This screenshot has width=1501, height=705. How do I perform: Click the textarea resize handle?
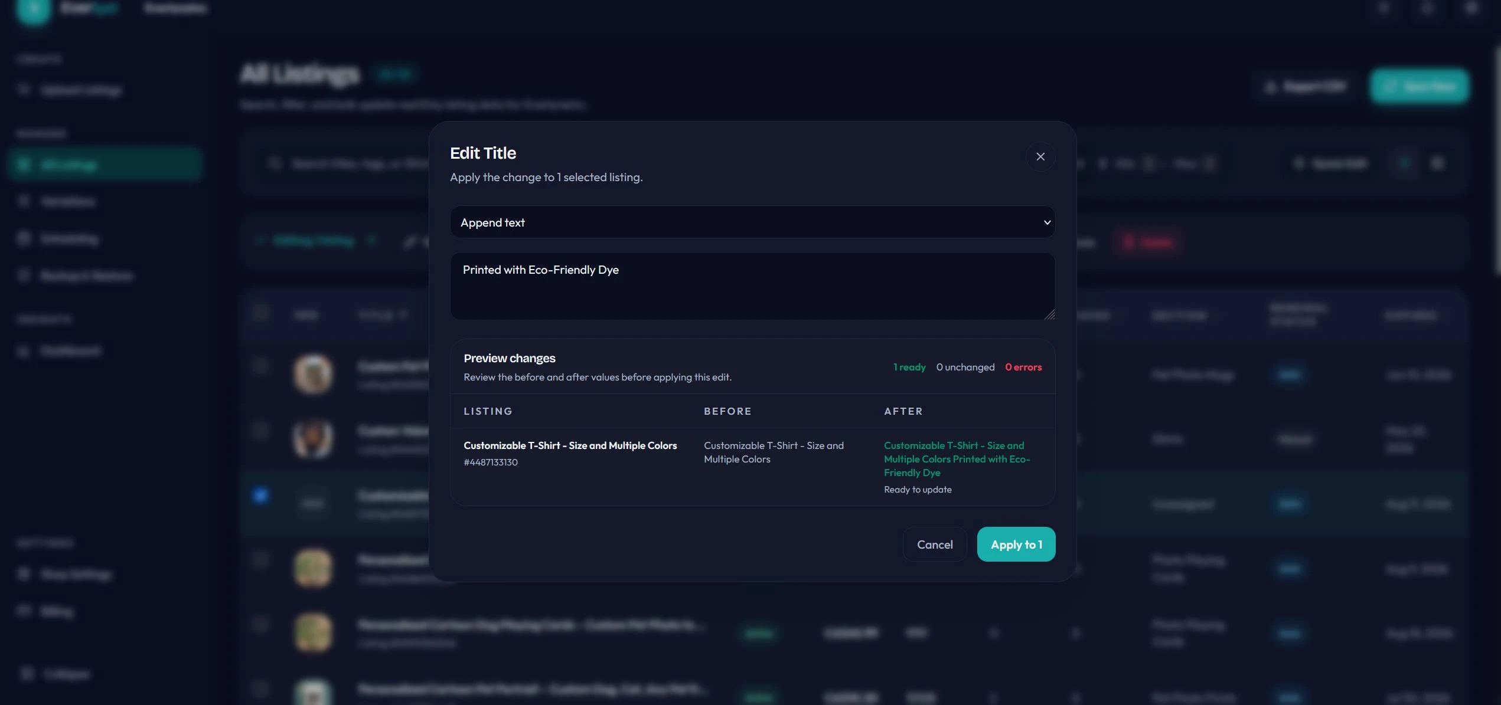[1049, 314]
